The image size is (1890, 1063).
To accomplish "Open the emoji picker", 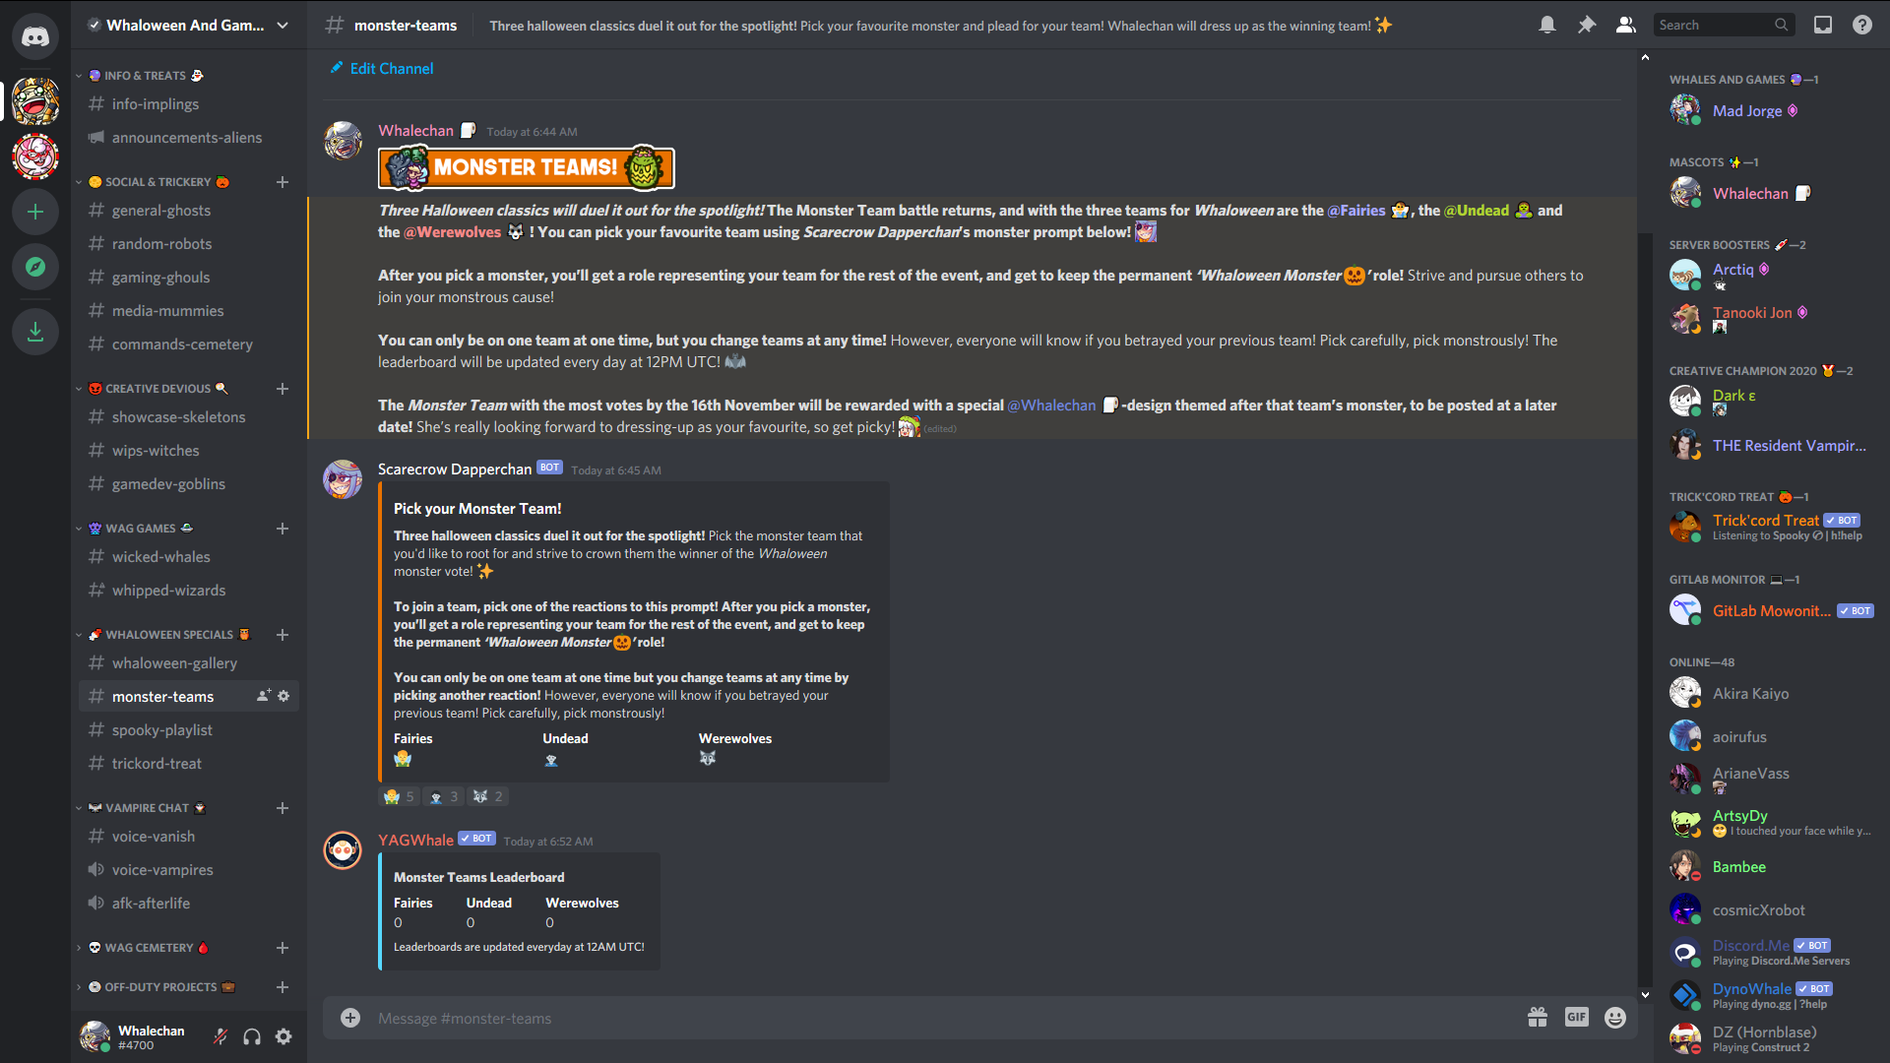I will [1615, 1018].
